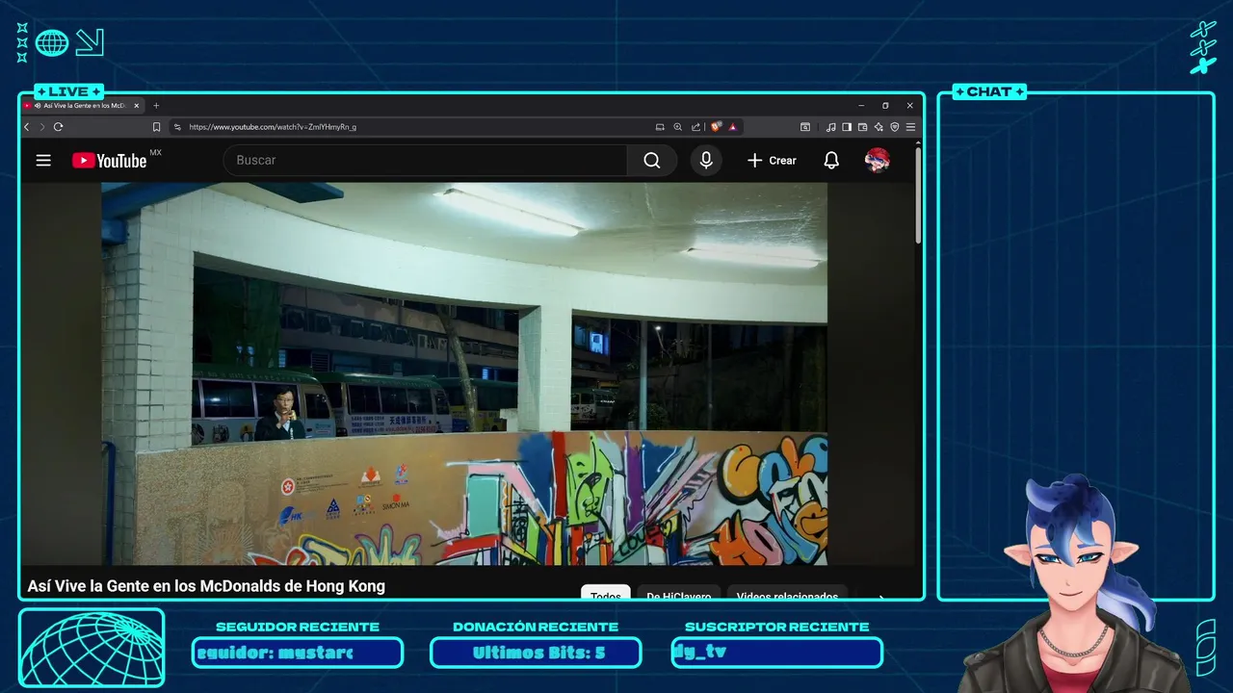Open YouTube notifications bell

[831, 161]
